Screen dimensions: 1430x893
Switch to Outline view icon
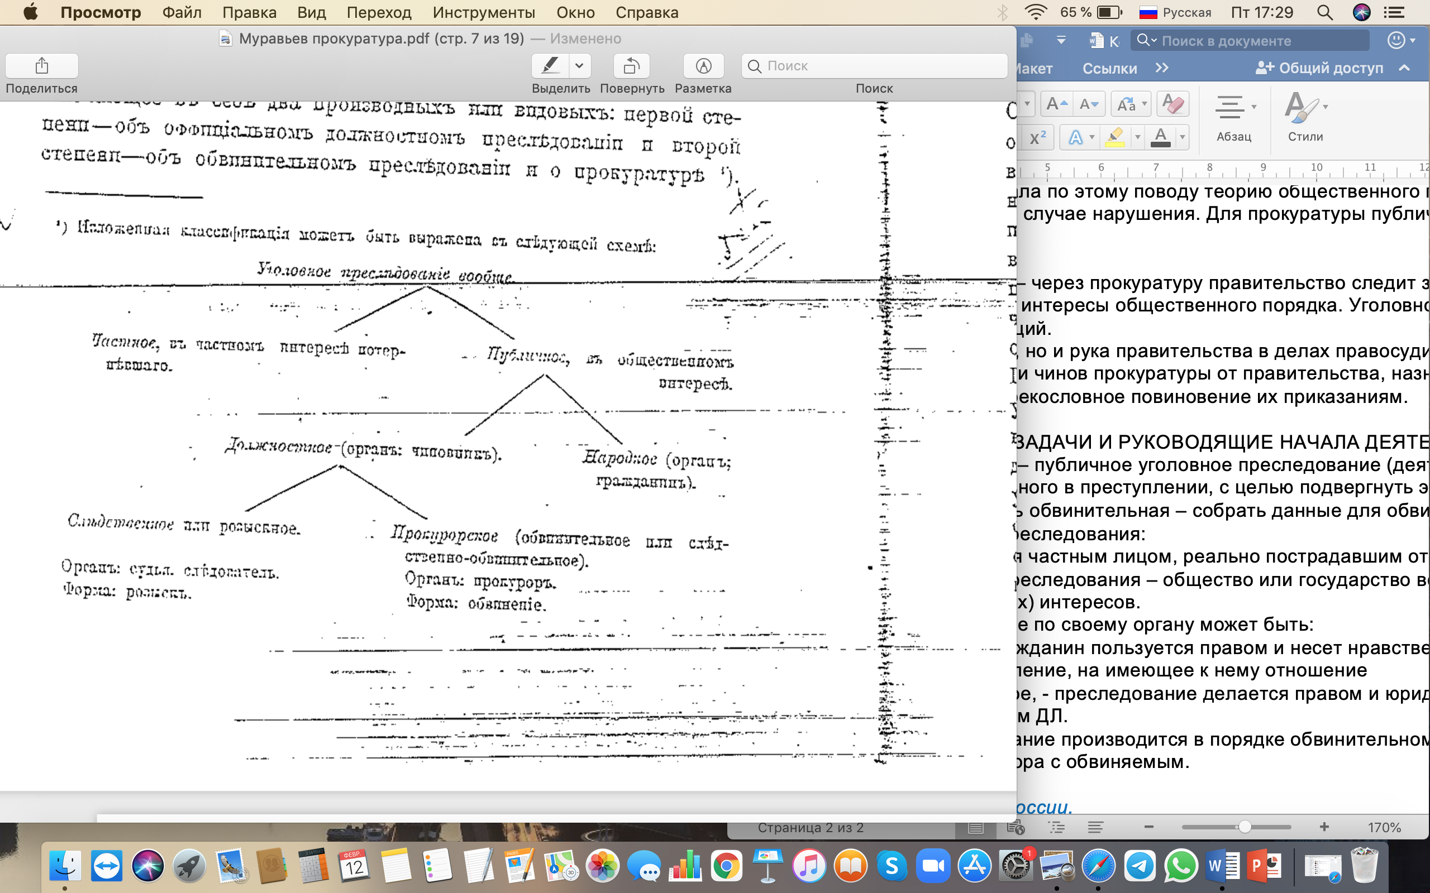point(1056,828)
